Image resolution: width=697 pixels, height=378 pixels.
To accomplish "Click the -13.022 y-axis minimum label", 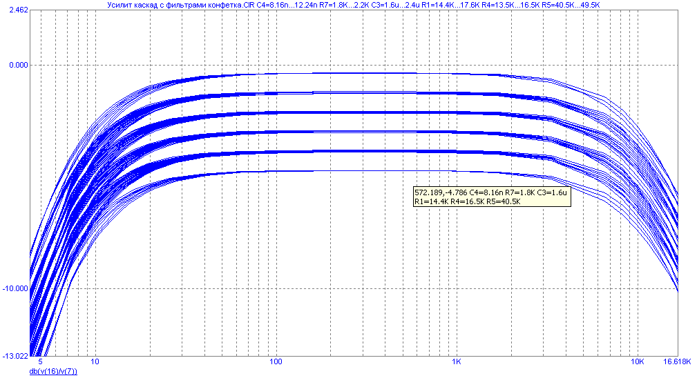I will (x=16, y=356).
